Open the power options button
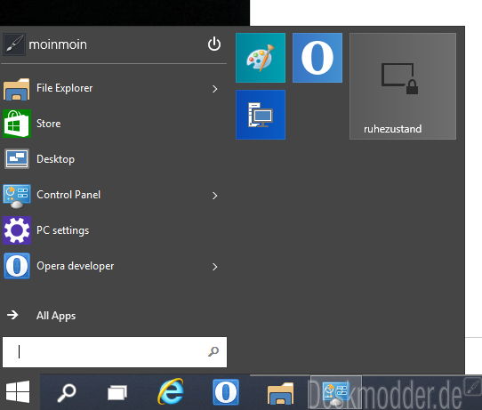482x410 pixels. tap(214, 44)
